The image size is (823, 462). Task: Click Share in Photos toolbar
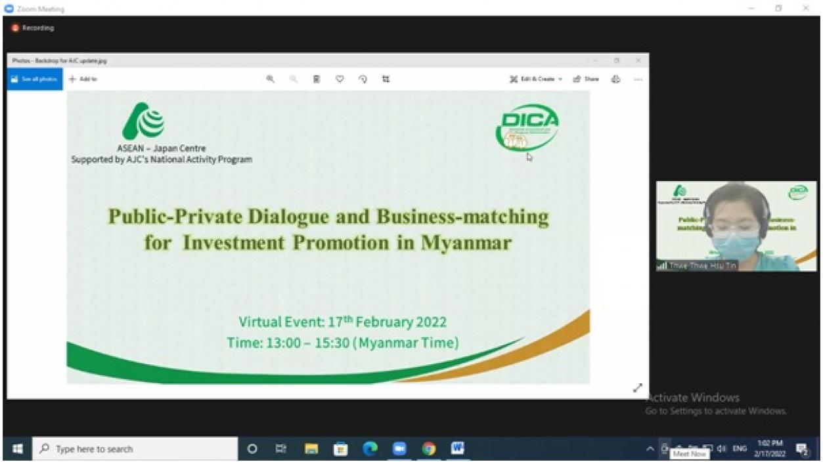click(586, 79)
